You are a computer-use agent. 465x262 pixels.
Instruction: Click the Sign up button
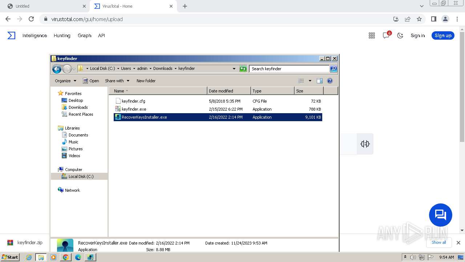pos(443,35)
